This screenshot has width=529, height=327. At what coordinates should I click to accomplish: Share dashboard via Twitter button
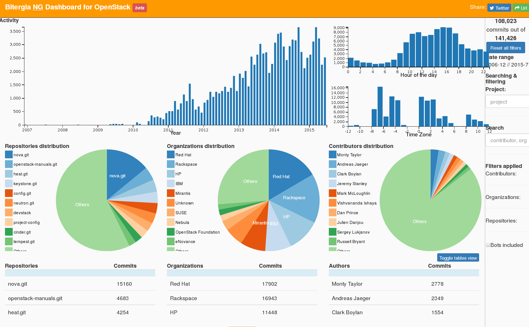coord(499,8)
